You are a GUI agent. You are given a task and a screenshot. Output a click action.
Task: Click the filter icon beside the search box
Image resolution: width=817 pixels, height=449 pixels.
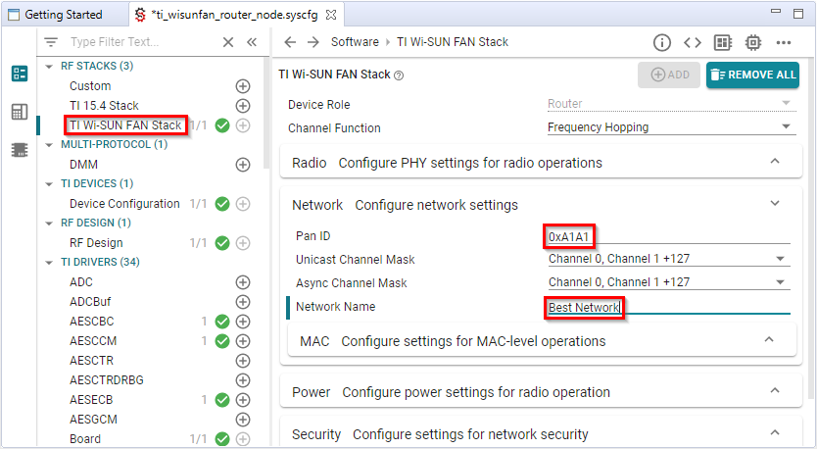(51, 42)
